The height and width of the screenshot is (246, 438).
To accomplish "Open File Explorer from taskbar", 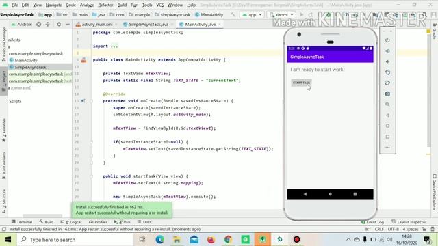I will [x=177, y=240].
